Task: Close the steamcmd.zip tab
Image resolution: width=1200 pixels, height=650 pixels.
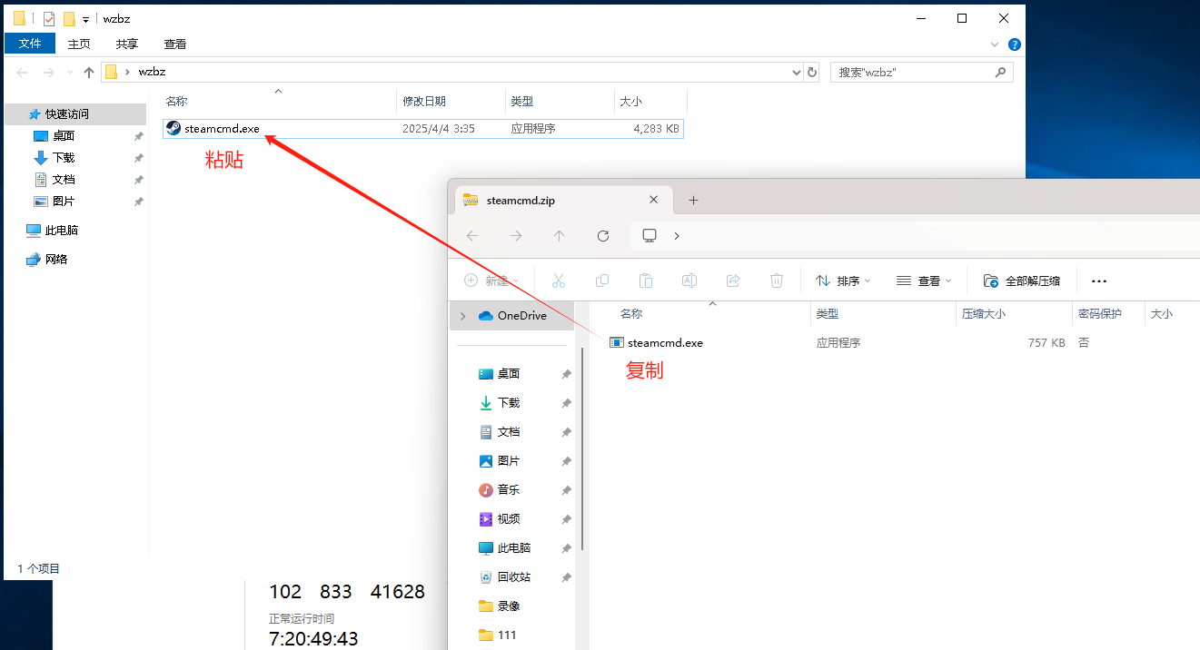Action: [x=653, y=200]
